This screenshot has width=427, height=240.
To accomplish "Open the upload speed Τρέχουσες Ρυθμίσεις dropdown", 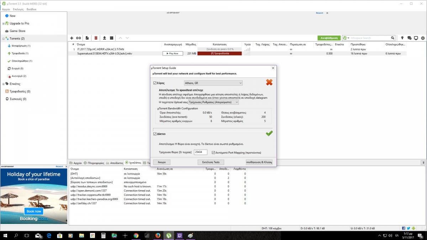I will click(x=213, y=102).
